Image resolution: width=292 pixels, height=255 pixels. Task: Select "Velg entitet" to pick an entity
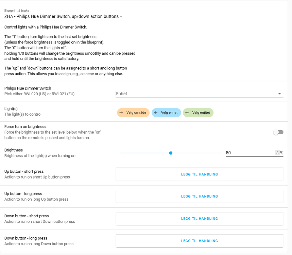pos(198,113)
